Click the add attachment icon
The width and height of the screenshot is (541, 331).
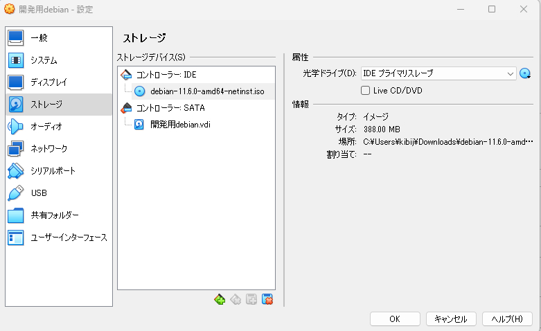251,299
